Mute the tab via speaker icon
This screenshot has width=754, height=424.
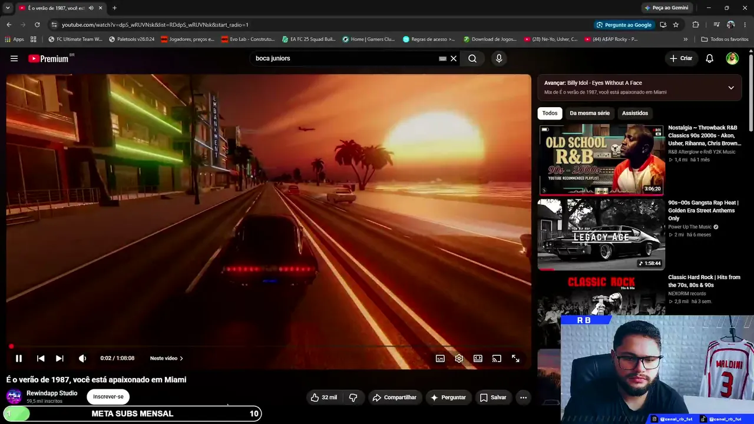coord(91,8)
